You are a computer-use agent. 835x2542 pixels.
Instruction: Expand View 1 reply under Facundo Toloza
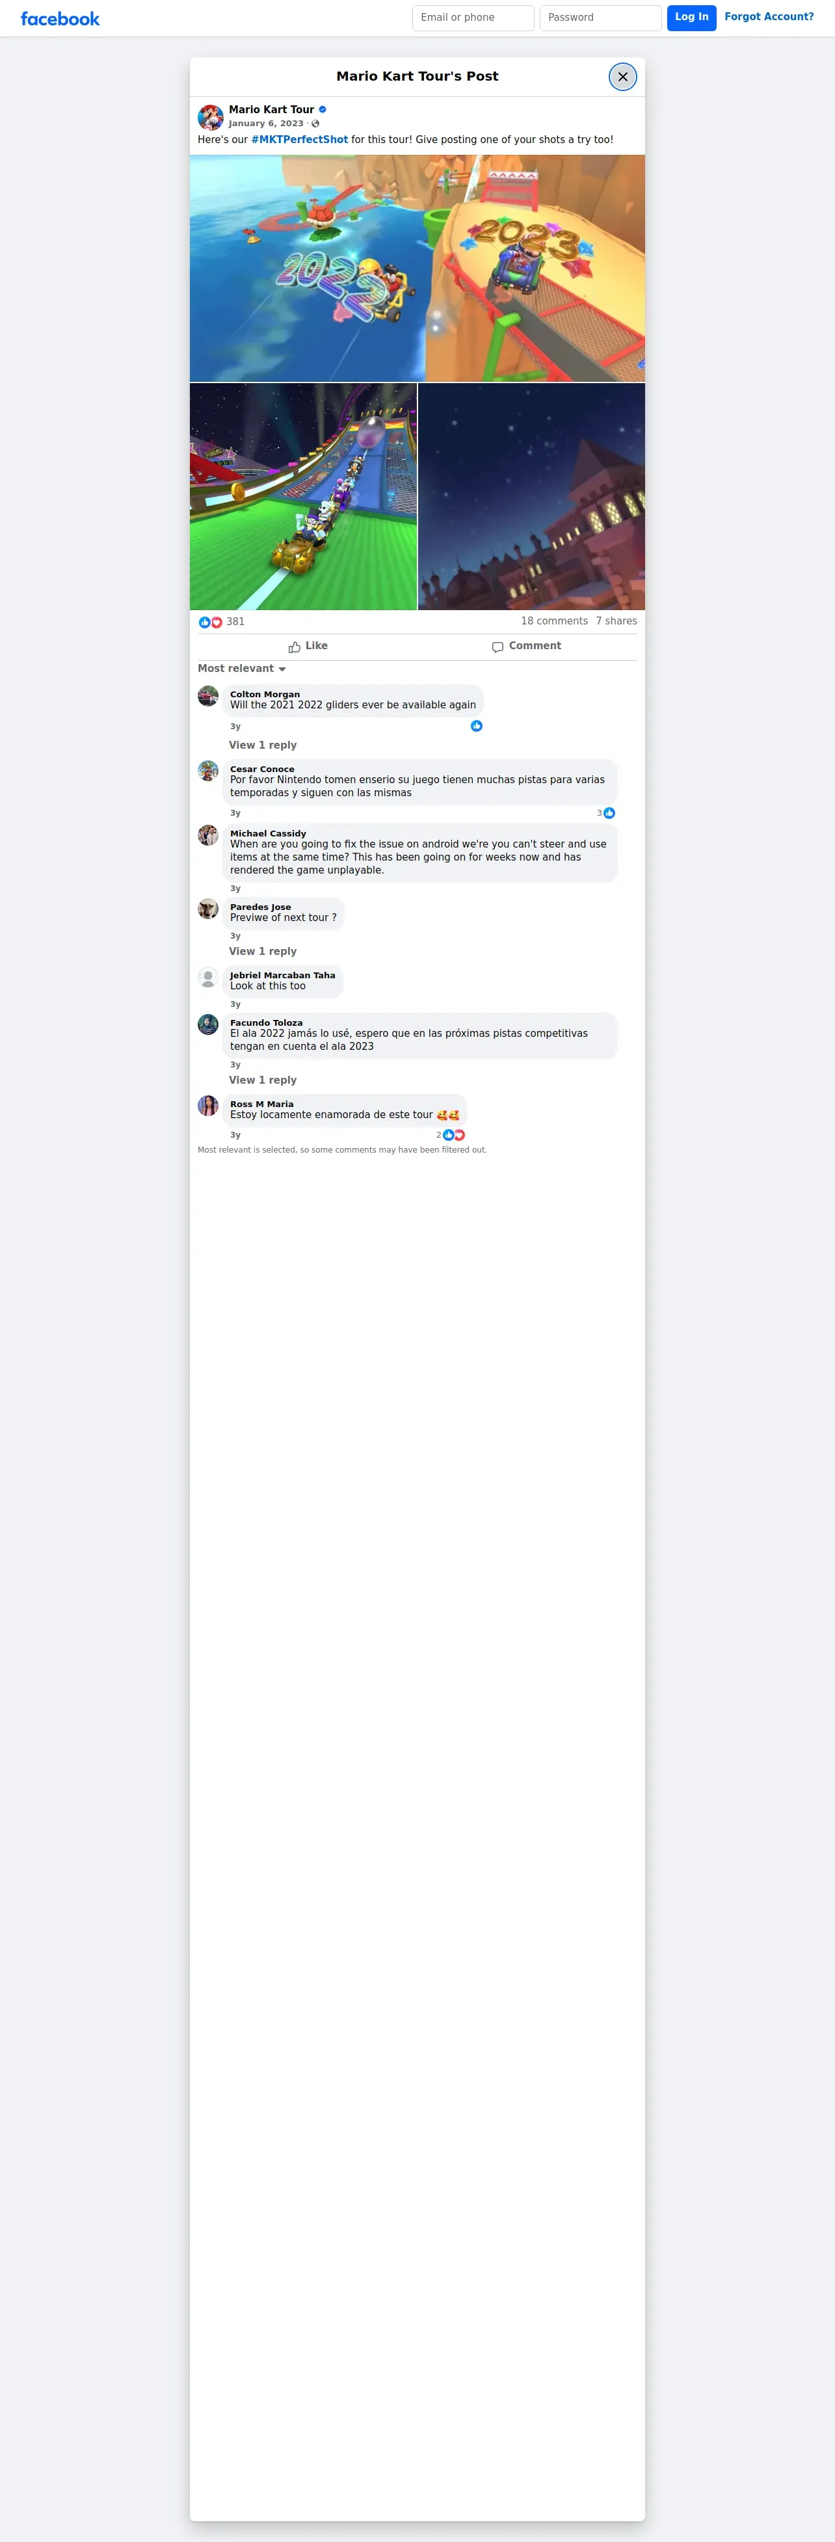(263, 1080)
